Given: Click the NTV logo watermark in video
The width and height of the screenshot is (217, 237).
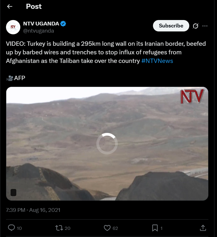Looking at the screenshot, I should tap(192, 96).
